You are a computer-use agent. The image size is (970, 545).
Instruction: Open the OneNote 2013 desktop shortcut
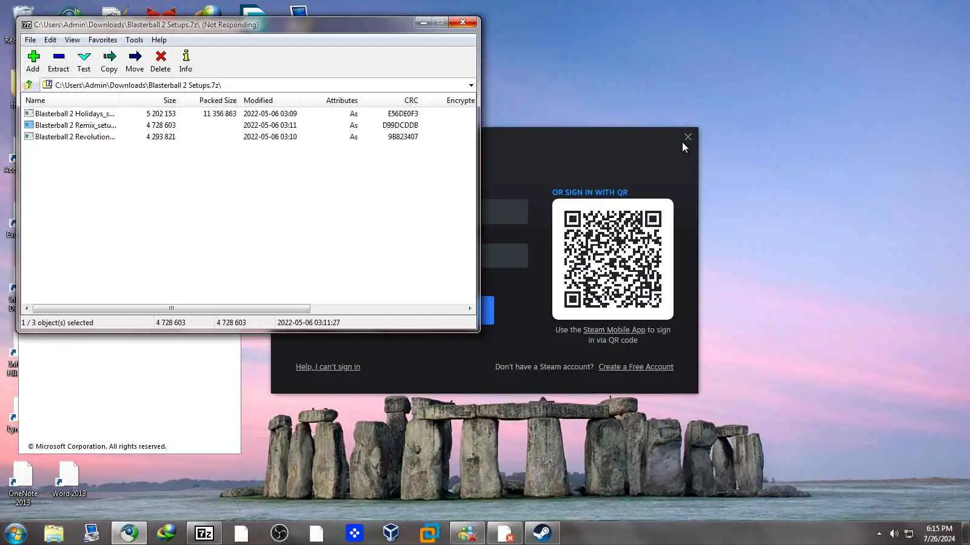tap(23, 484)
